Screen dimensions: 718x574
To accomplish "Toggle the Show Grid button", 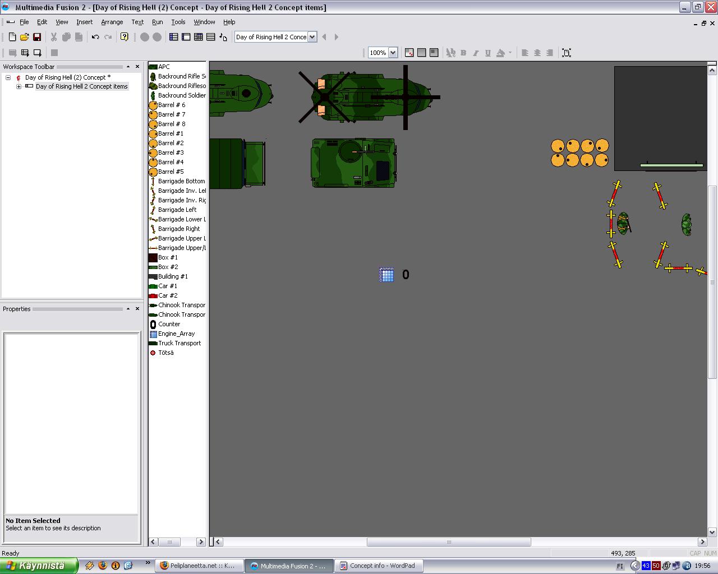I will point(422,53).
